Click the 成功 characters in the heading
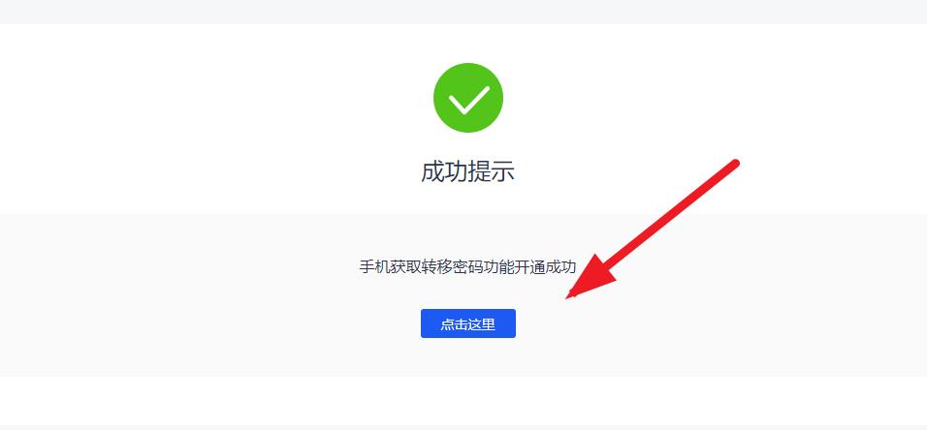This screenshot has height=430, width=927. (x=444, y=171)
